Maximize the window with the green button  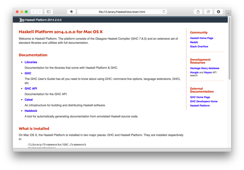point(26,12)
